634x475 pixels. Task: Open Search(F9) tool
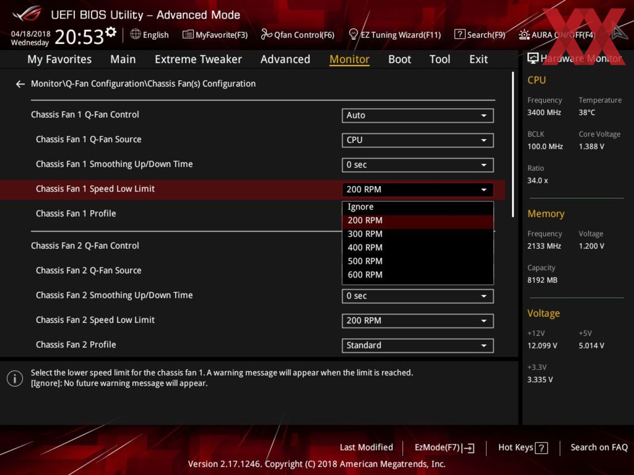[x=480, y=34]
